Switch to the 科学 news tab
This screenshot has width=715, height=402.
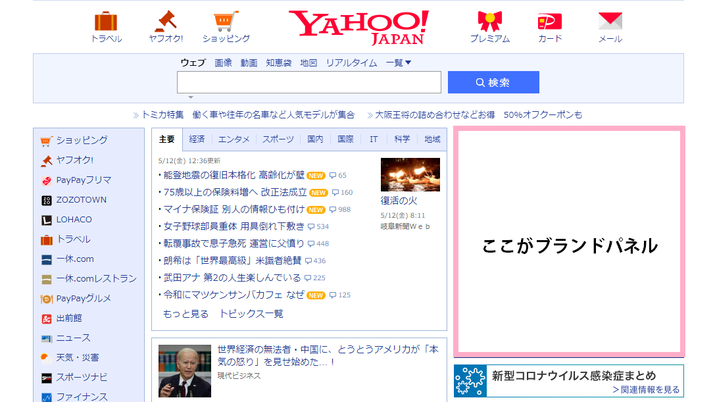pos(402,139)
